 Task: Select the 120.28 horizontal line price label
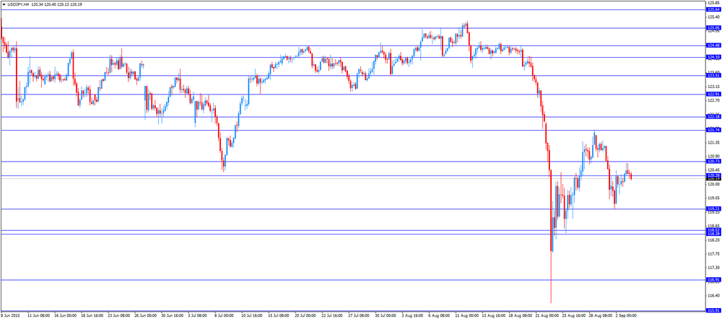714,175
